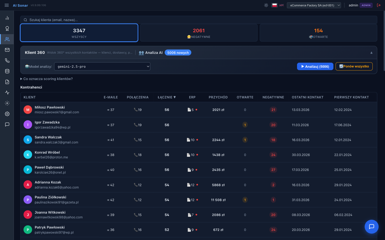The width and height of the screenshot is (385, 240).
Task: Open the eCommerce Factory SA company dropdown
Action: point(314,5)
